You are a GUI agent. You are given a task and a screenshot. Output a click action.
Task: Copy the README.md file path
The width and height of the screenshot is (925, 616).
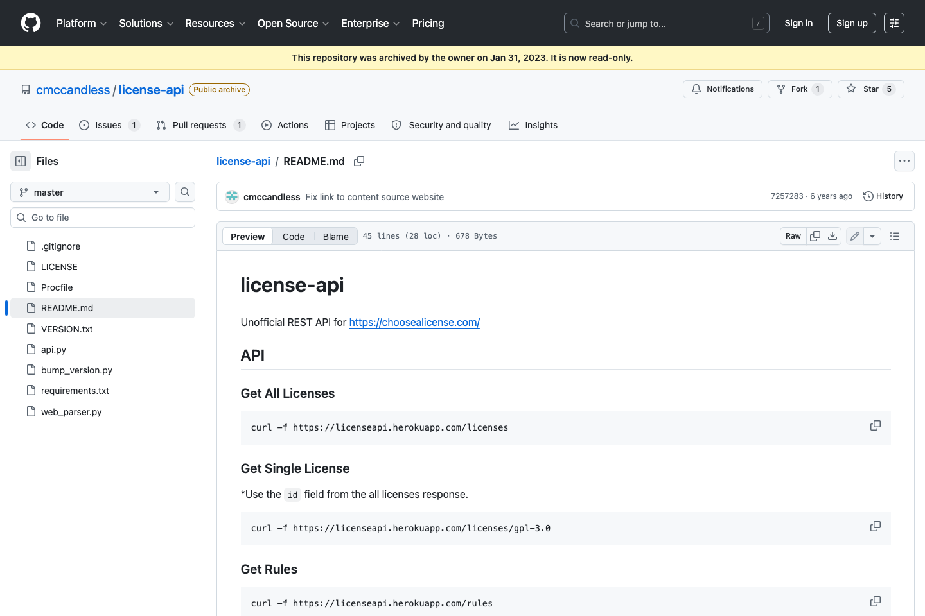(359, 161)
